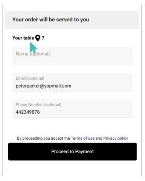Open the Terms of use link
The image size is (145, 181).
[82, 138]
